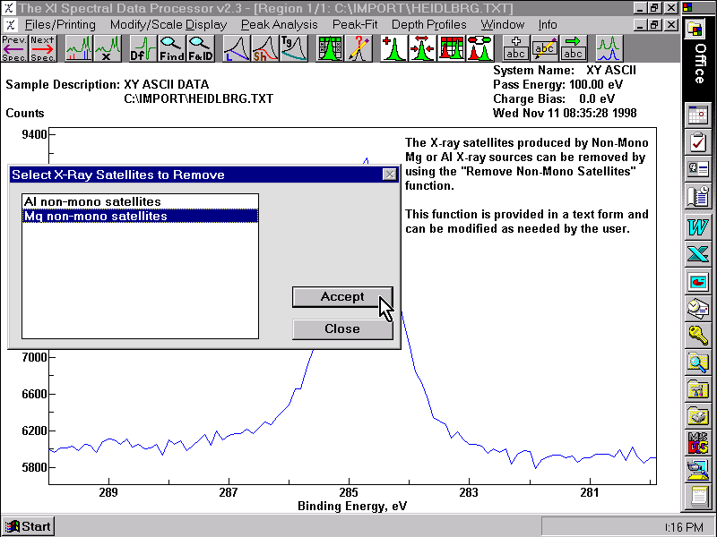Launch Excel from the Office shortcut bar
The image size is (717, 537).
point(697,254)
